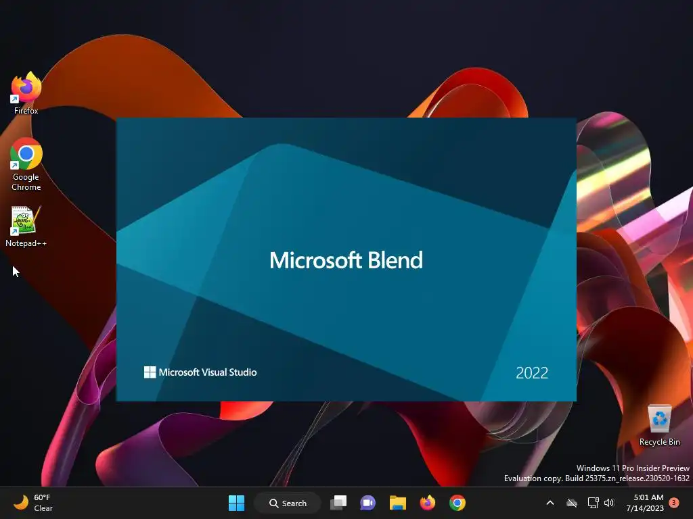This screenshot has width=693, height=519.
Task: Launch Firefox from the taskbar
Action: 428,503
